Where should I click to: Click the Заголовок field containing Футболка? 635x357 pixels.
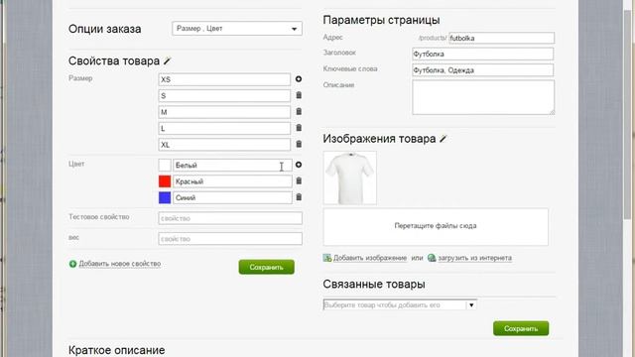click(483, 54)
